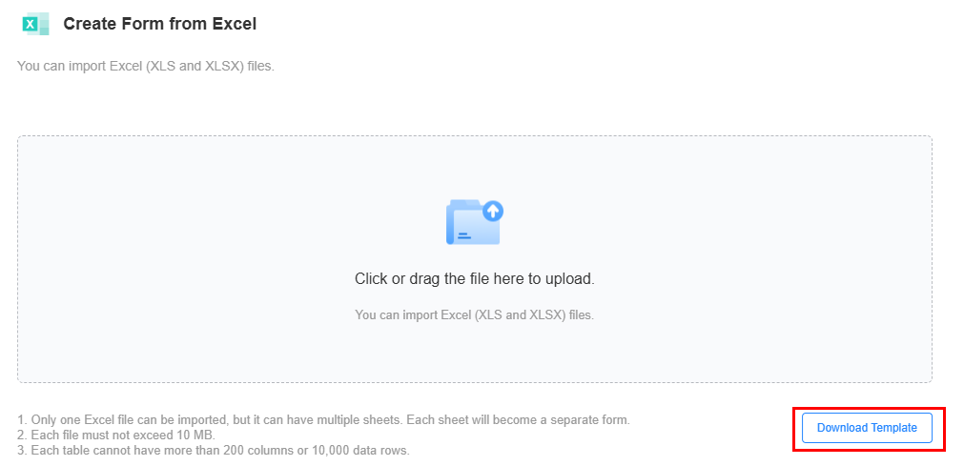Click the 'Create Form from Excel' heading
Viewport: 964px width, 466px height.
tap(160, 24)
